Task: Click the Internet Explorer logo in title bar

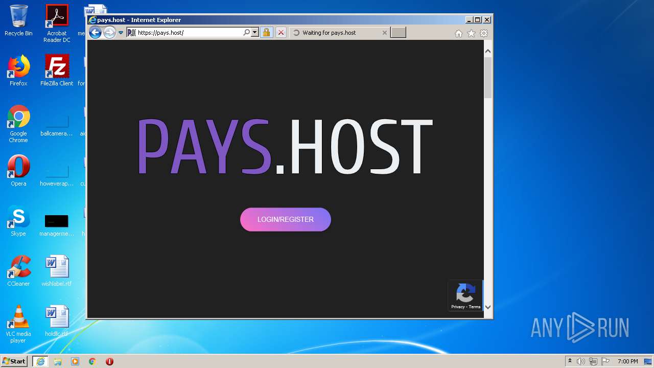Action: [x=92, y=20]
